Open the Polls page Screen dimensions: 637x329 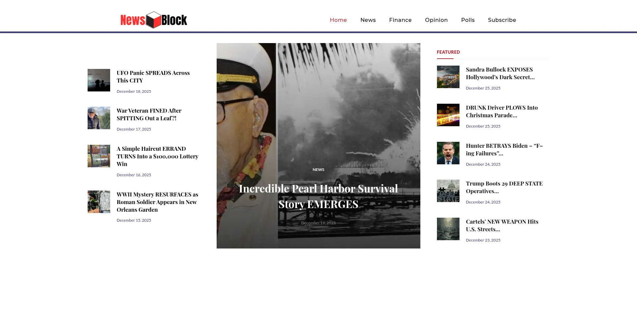[467, 20]
